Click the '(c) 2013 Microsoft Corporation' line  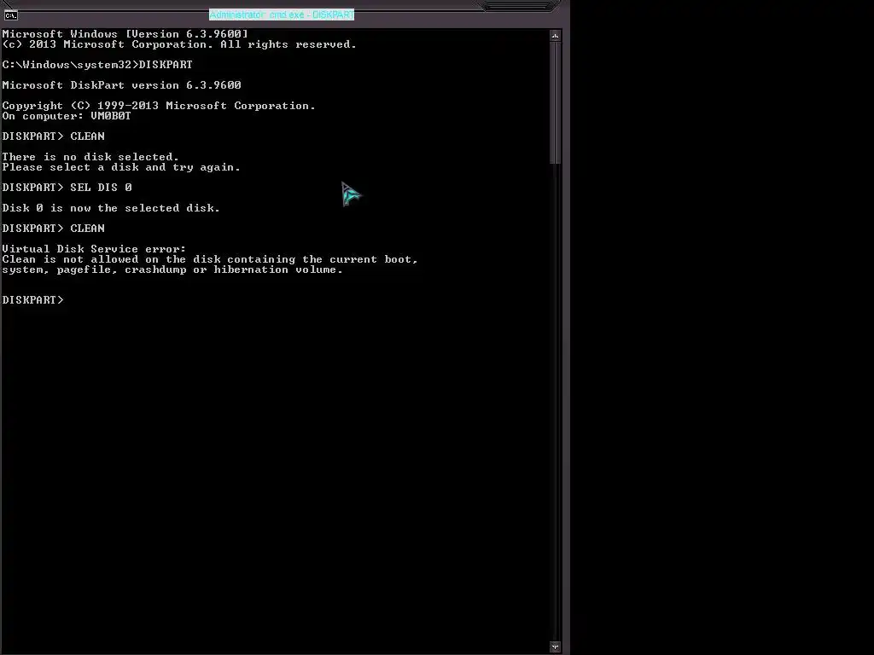point(179,44)
